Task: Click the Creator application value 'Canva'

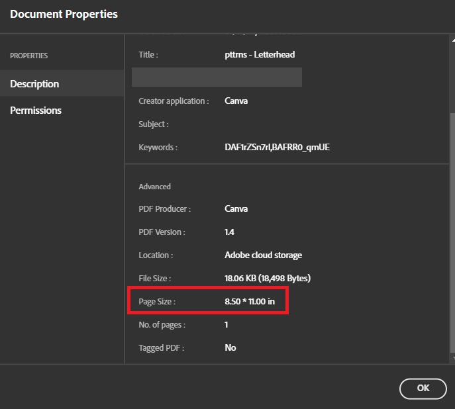Action: [x=236, y=101]
